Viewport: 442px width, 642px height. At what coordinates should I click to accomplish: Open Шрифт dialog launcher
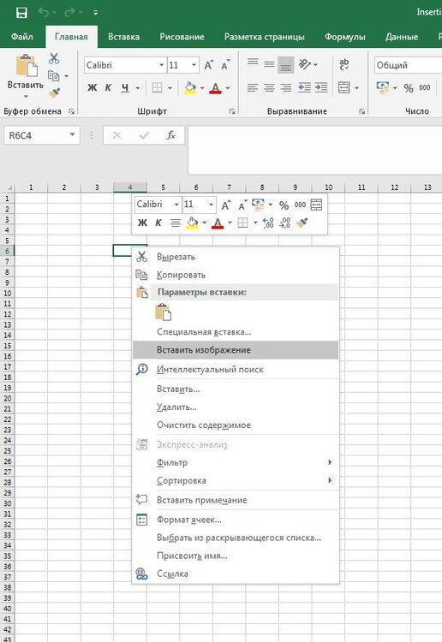[x=232, y=111]
